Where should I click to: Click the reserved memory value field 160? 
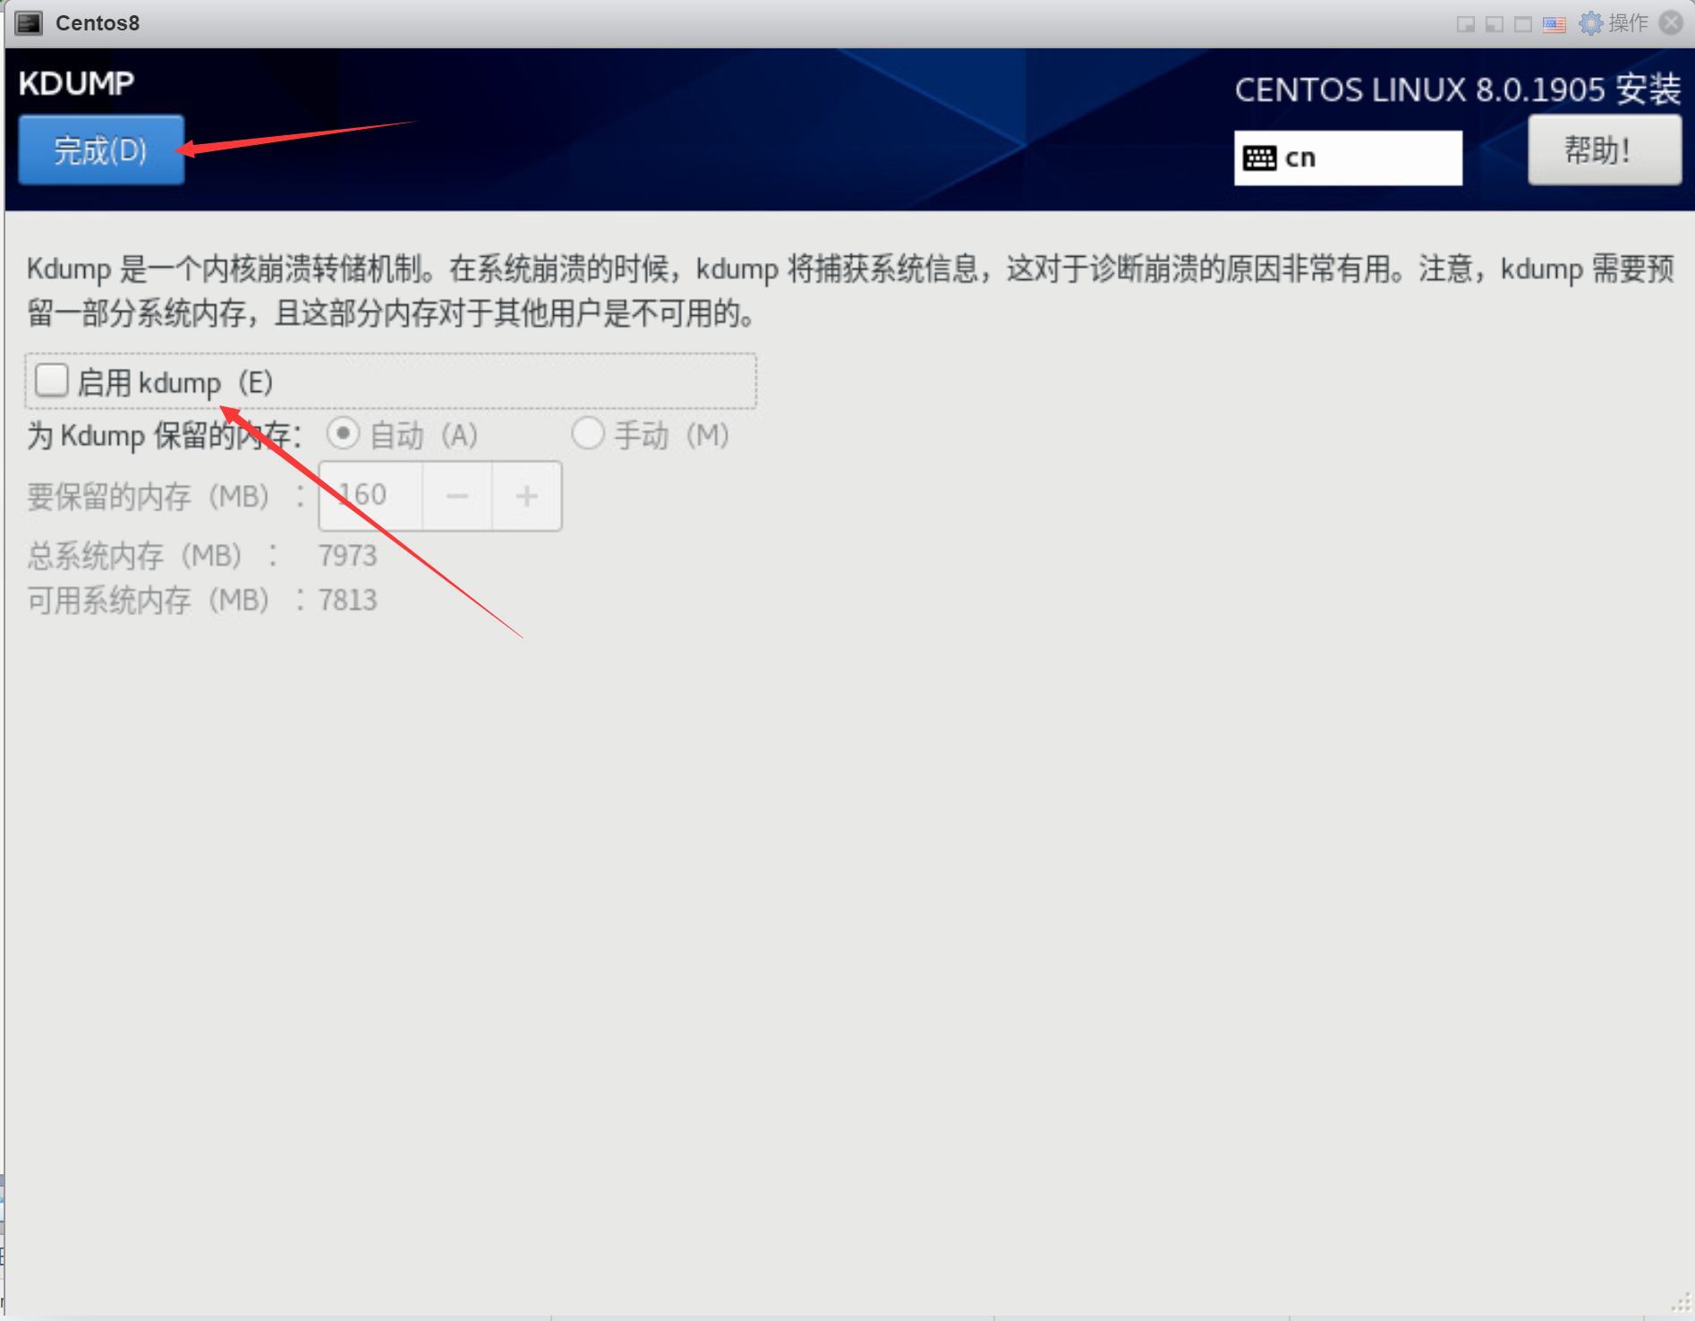click(x=371, y=495)
